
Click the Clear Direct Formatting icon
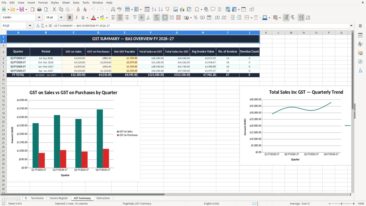pyautogui.click(x=85, y=9)
